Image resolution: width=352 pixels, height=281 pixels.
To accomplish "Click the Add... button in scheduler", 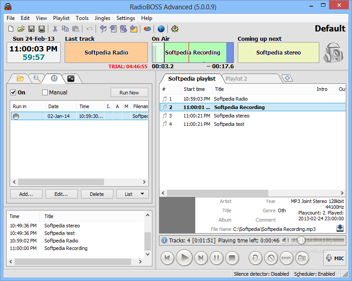I will coord(26,194).
